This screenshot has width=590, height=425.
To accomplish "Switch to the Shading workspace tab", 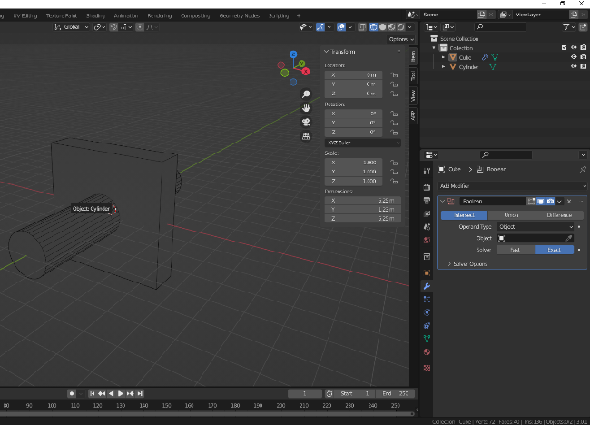I will tap(95, 15).
